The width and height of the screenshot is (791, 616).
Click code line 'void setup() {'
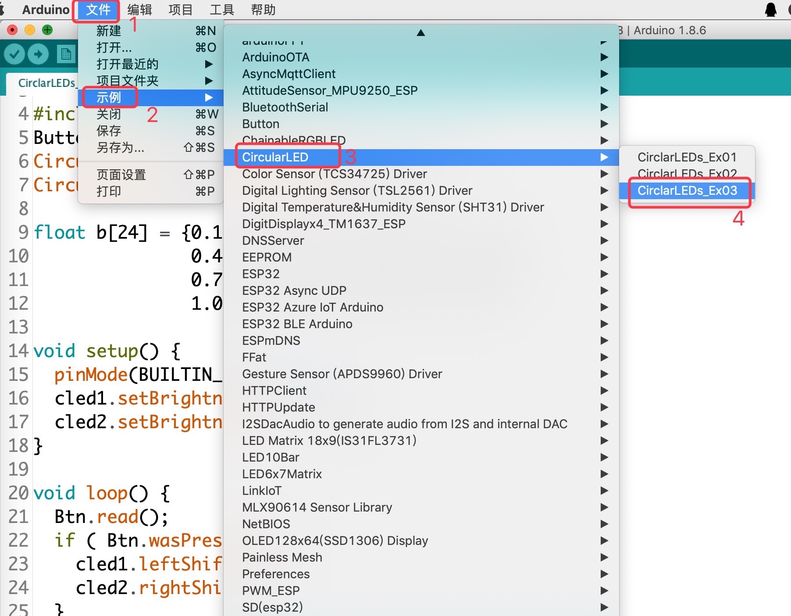(x=107, y=351)
